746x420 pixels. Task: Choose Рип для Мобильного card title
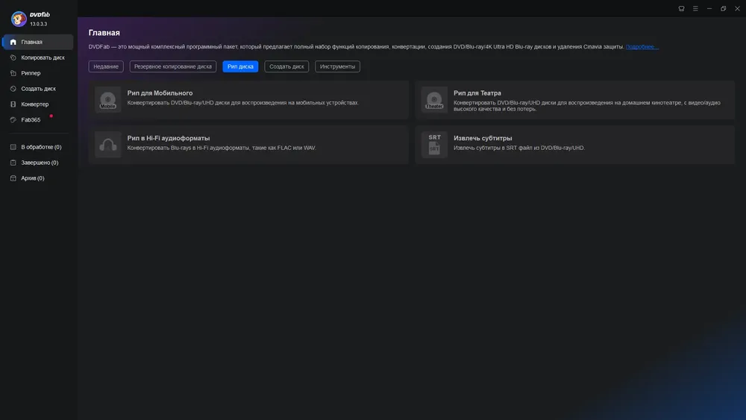point(160,93)
